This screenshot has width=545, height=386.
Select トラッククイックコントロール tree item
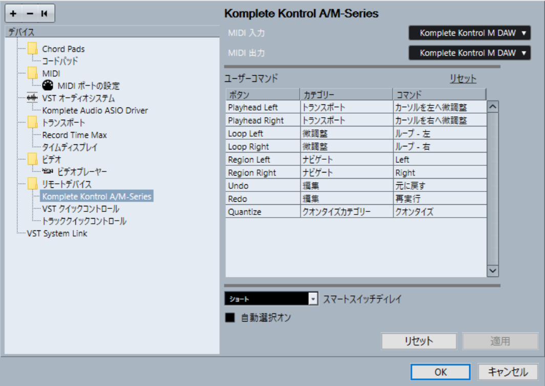[84, 221]
